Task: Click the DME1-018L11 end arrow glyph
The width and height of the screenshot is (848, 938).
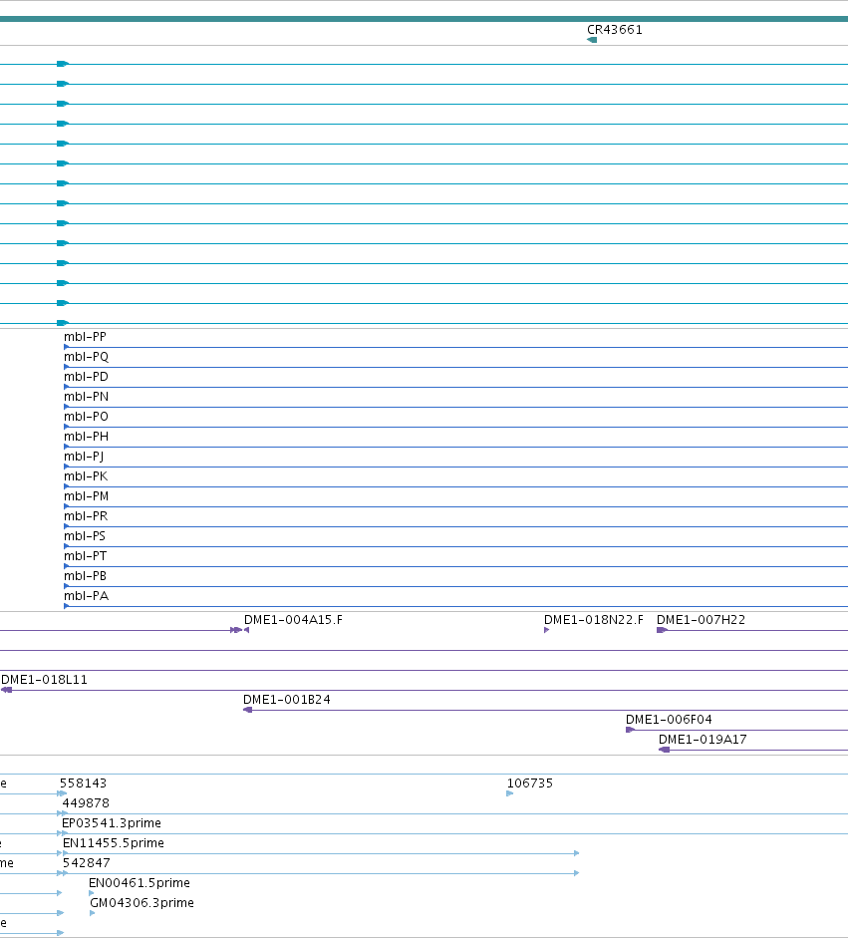Action: (x=7, y=690)
